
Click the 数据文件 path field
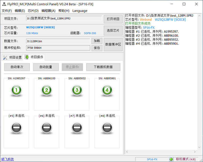[58, 41]
